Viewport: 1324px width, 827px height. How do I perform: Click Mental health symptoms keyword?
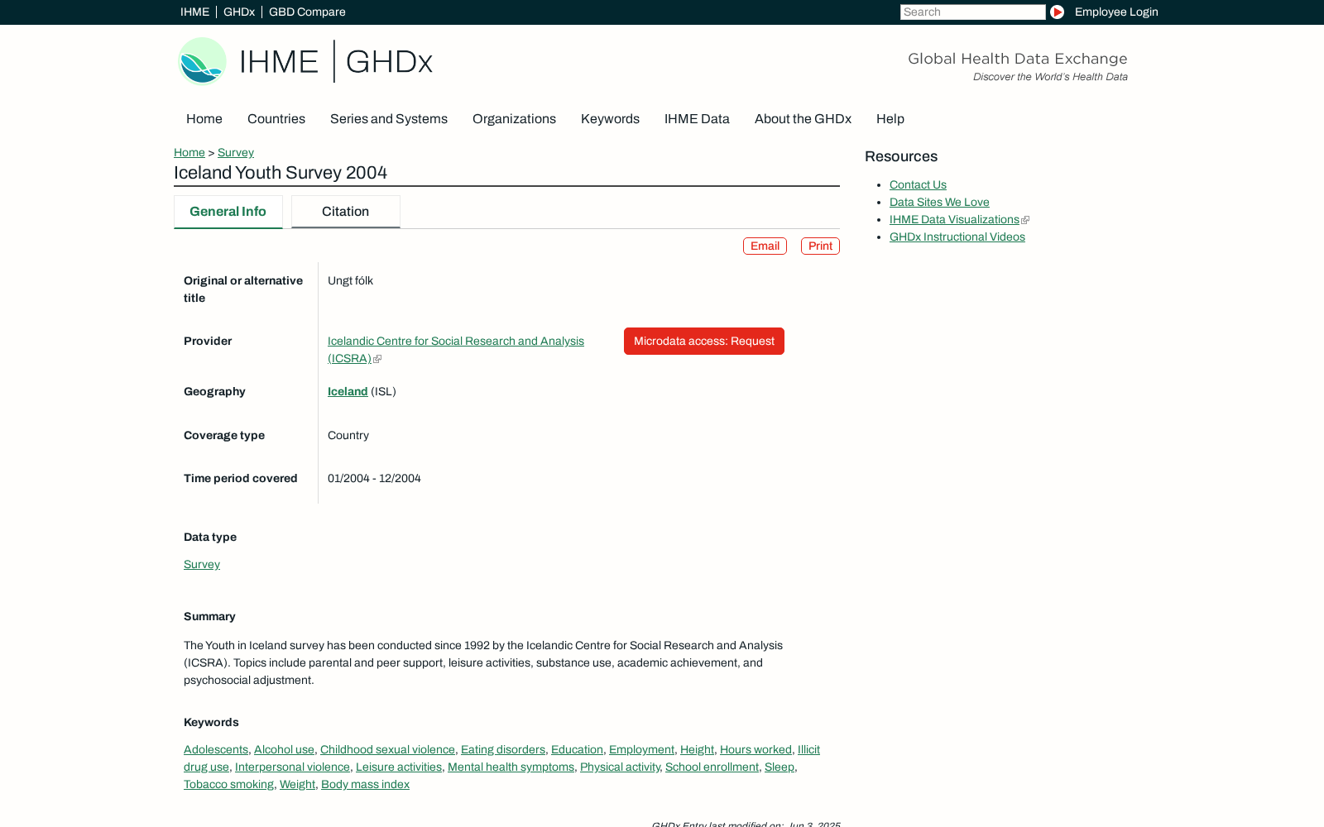pos(511,767)
